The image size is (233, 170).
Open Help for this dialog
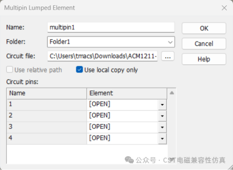pyautogui.click(x=204, y=59)
